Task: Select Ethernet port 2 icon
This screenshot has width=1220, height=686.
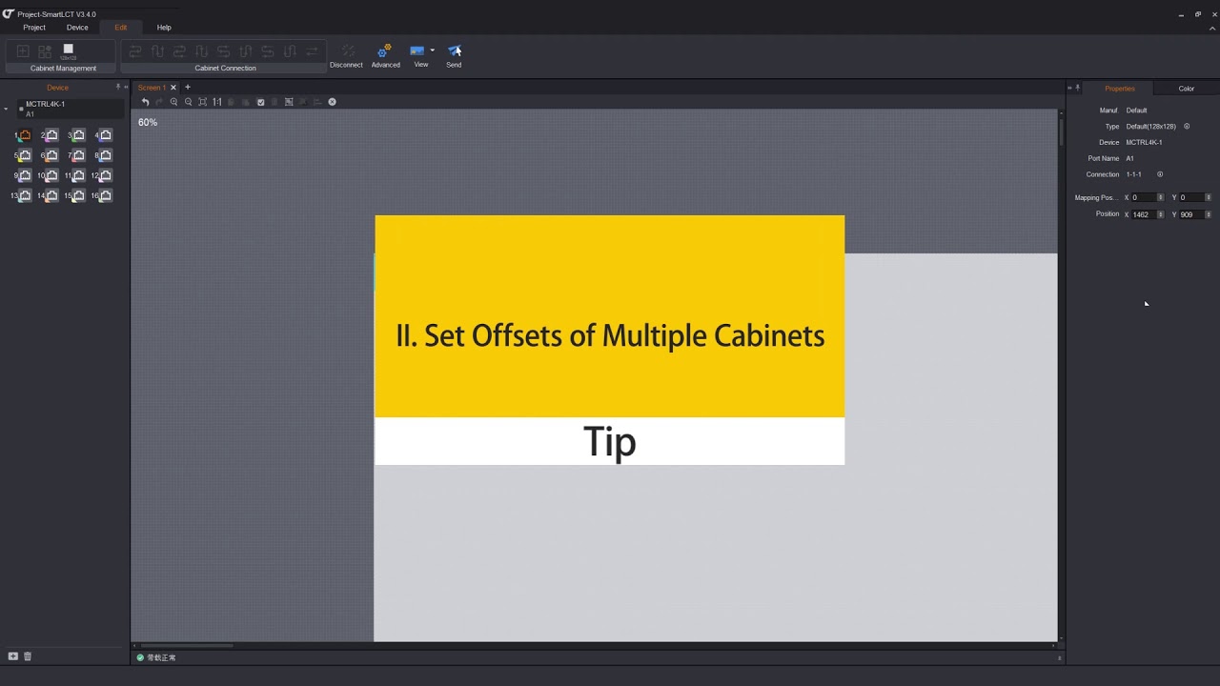Action: click(51, 135)
